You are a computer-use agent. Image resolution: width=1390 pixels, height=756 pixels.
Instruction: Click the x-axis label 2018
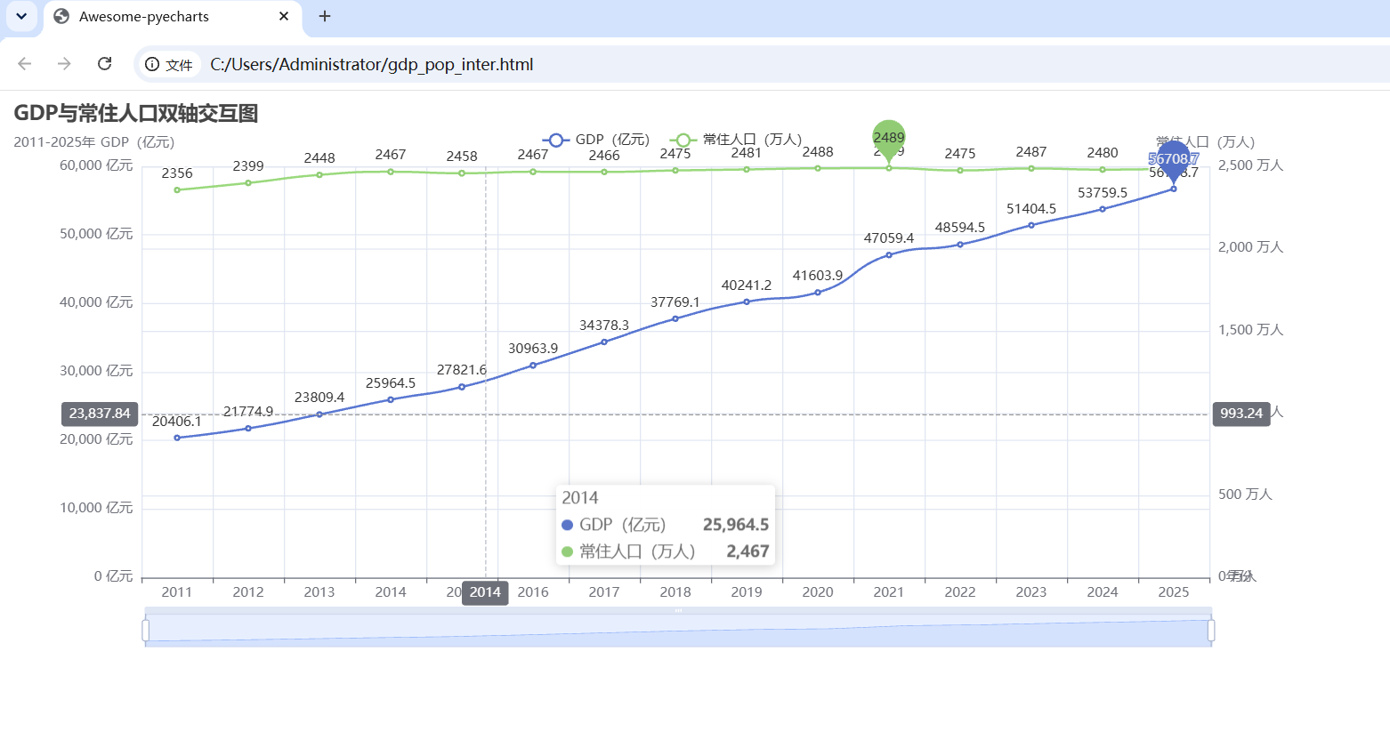675,592
